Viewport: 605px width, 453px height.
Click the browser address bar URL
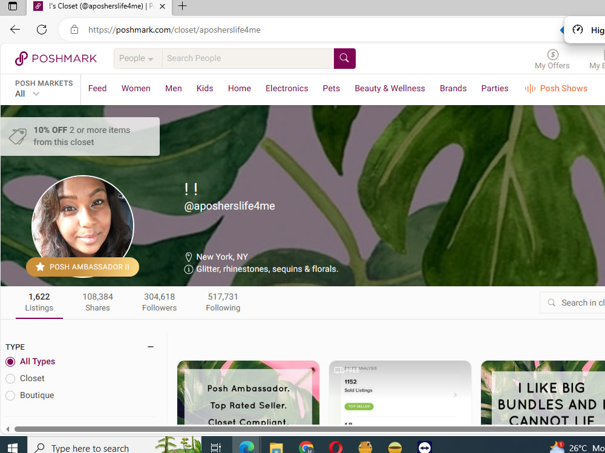click(174, 30)
